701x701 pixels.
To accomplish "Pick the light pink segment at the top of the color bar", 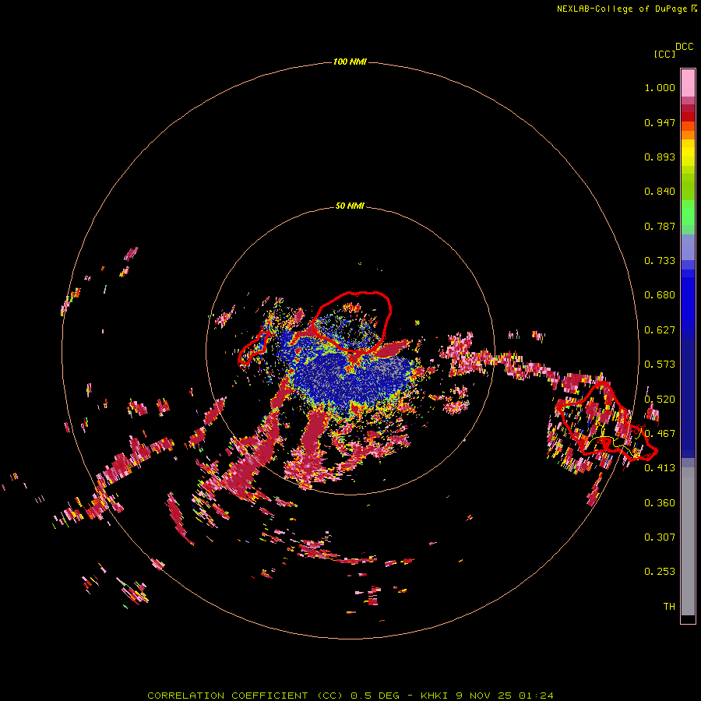I will click(x=688, y=83).
